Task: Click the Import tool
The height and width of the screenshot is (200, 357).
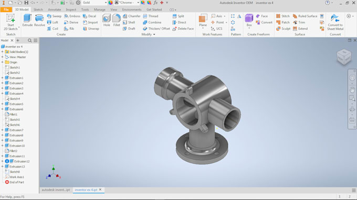Action: pyautogui.click(x=90, y=22)
